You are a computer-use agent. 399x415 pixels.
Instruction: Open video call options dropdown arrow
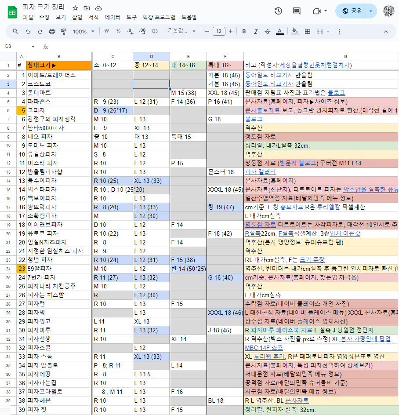326,11
